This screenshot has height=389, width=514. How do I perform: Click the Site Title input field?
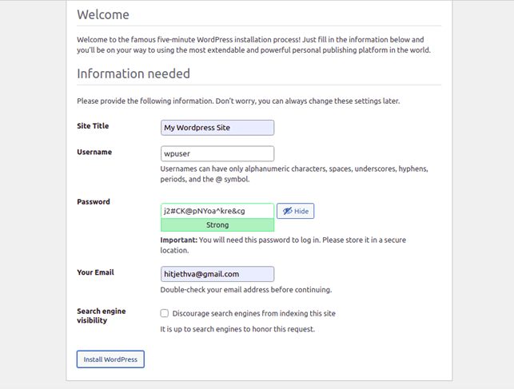pos(217,128)
